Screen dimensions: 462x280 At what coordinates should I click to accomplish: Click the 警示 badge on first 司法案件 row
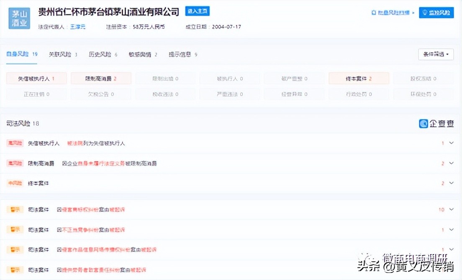(15, 209)
